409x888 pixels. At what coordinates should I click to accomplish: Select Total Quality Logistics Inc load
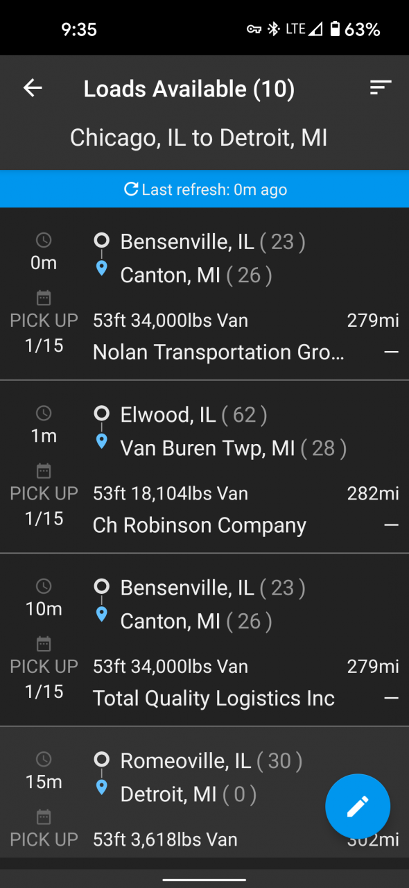tap(204, 640)
